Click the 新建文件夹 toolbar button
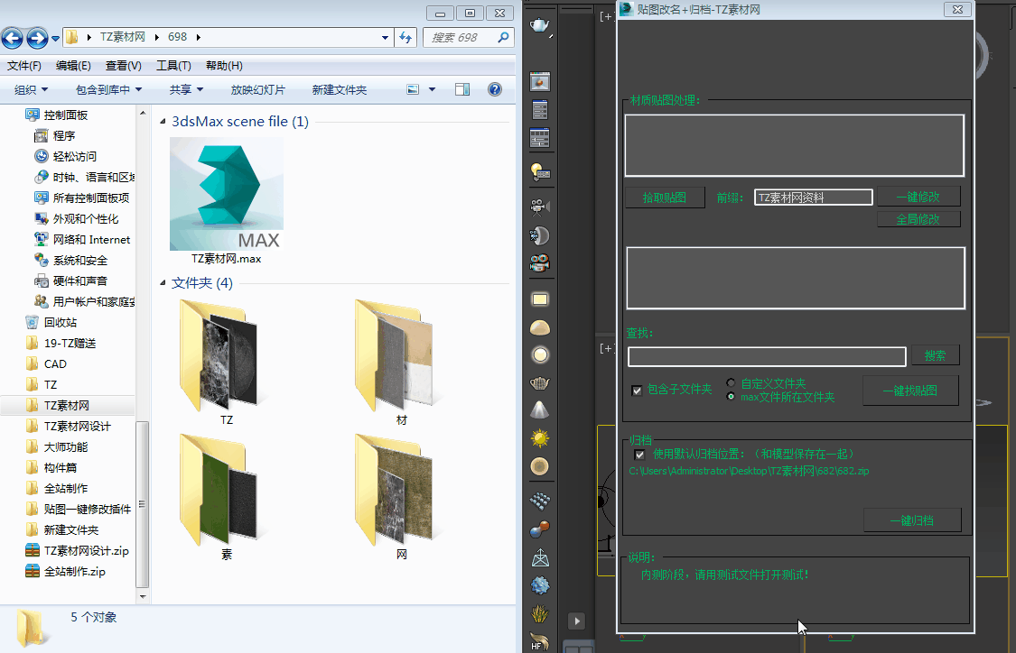This screenshot has width=1016, height=653. 340,90
